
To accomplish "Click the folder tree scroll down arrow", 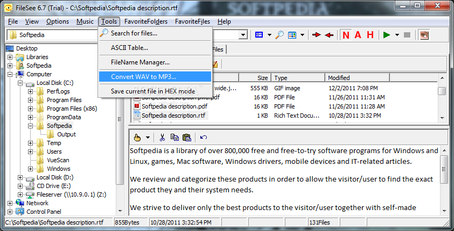I will [120, 212].
